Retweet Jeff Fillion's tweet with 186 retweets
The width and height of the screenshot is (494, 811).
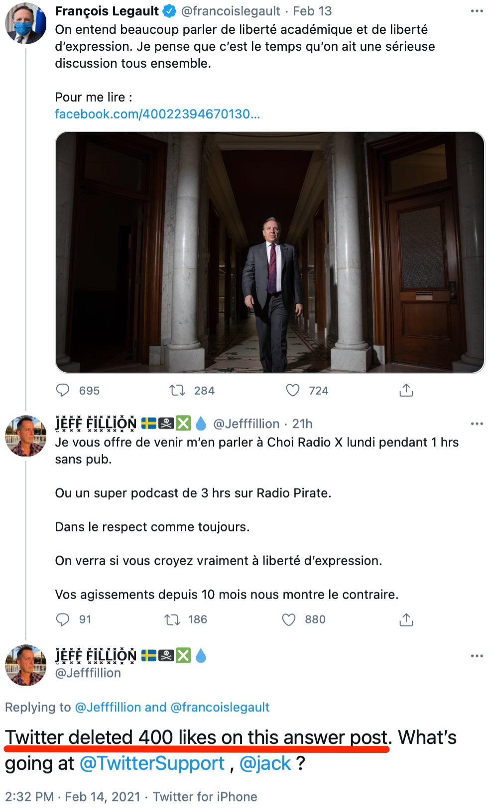pos(172,619)
